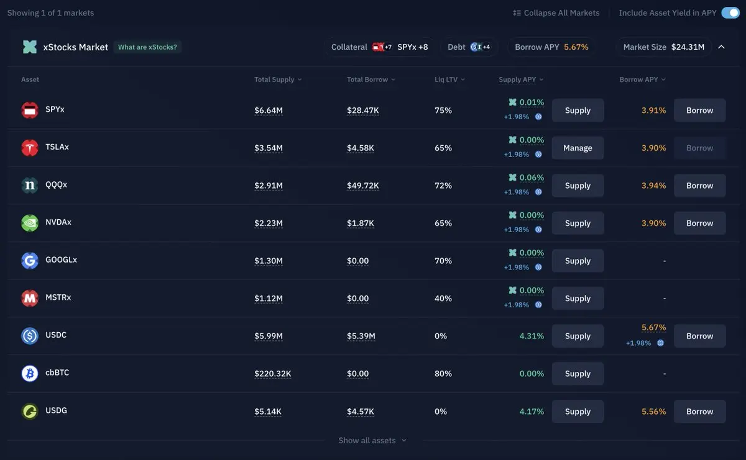The image size is (746, 460).
Task: Click the Market Size $24.31M pill
Action: pos(664,47)
